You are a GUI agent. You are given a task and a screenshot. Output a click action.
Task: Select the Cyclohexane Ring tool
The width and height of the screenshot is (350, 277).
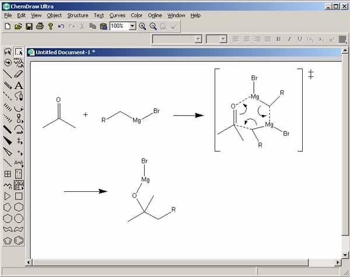point(19,208)
